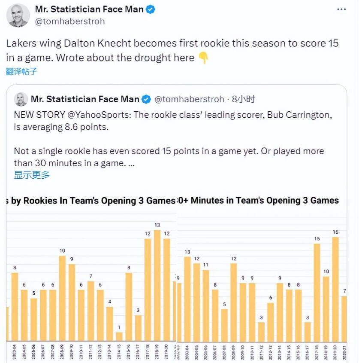The height and width of the screenshot is (363, 359).
Task: Open the right chart image of 30+ minute games
Action: tap(262, 275)
